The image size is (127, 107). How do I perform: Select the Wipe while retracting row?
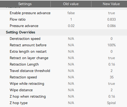pos(63,84)
